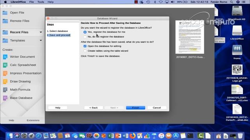The image size is (250, 140).
Task: Open Microsoft Excel from the Dock
Action: [x=111, y=136]
